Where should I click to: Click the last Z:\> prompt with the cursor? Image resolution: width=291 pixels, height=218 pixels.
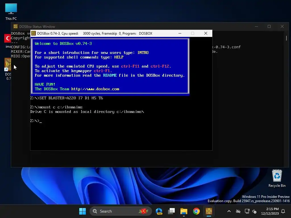(x=36, y=121)
